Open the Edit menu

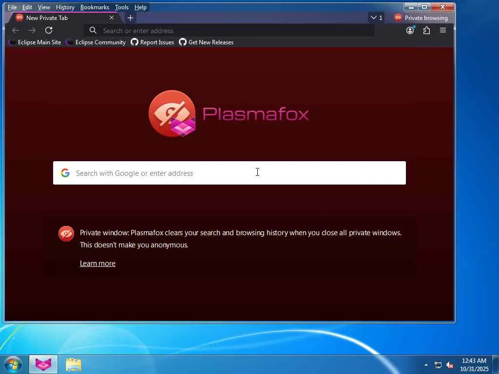click(x=27, y=7)
